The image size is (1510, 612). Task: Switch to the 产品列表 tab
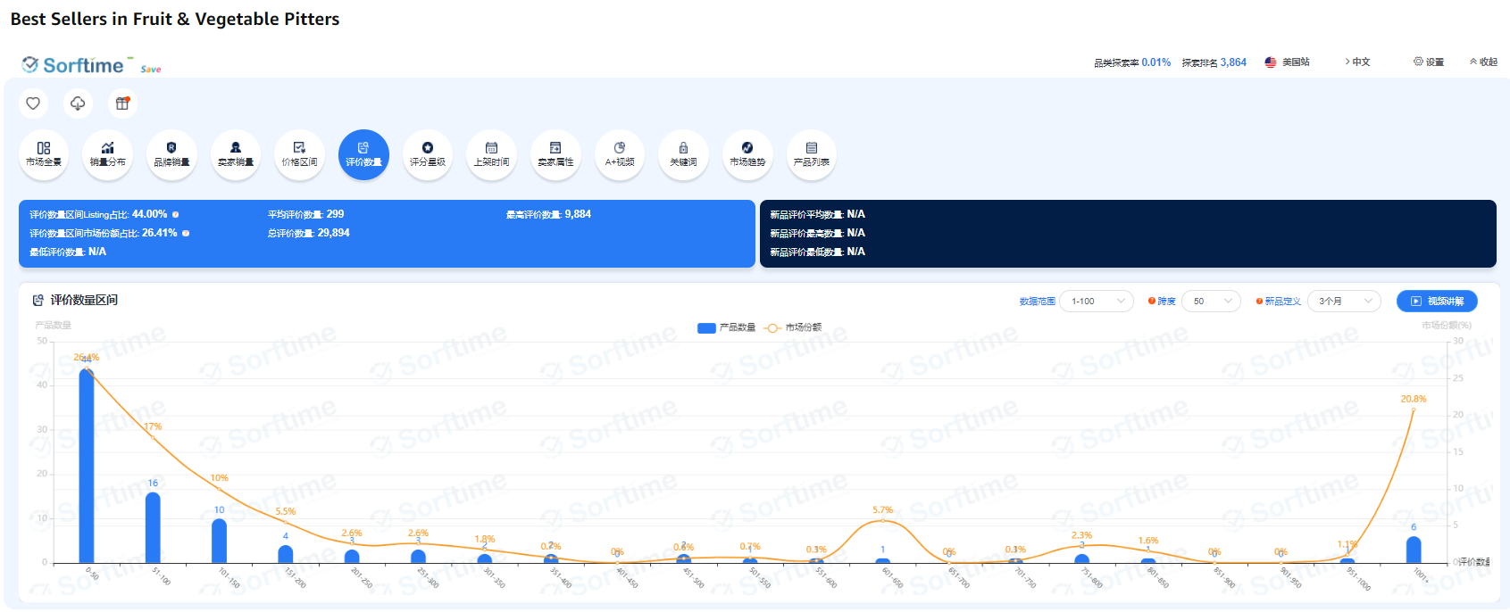pyautogui.click(x=811, y=154)
